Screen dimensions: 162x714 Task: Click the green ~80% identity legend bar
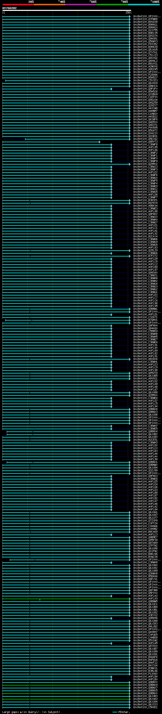(x=112, y=5)
